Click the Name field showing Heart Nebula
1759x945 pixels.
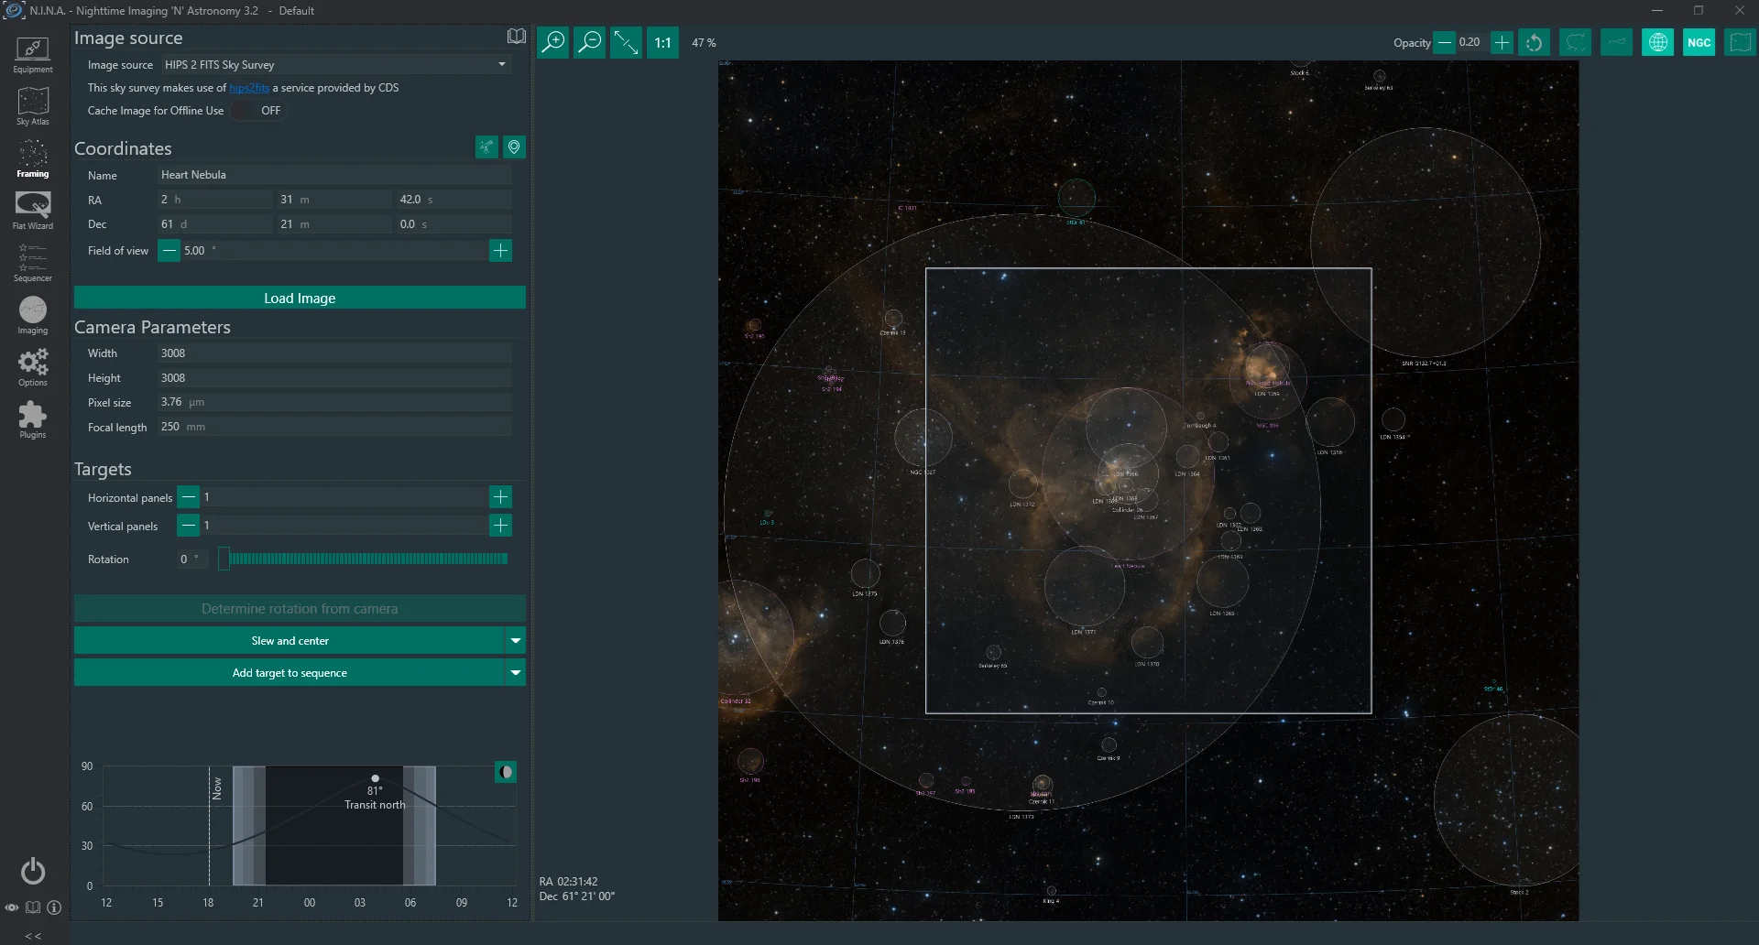(334, 175)
